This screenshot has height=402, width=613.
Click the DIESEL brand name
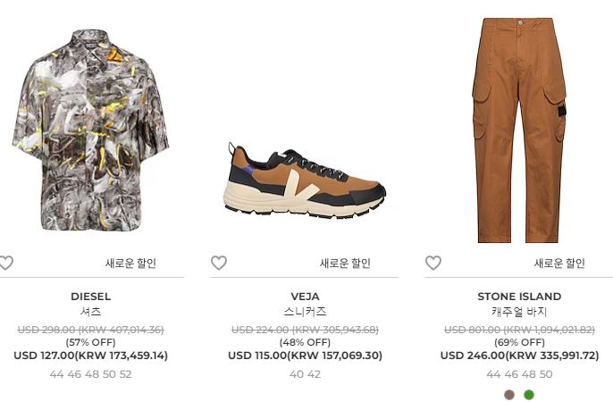[x=91, y=297]
